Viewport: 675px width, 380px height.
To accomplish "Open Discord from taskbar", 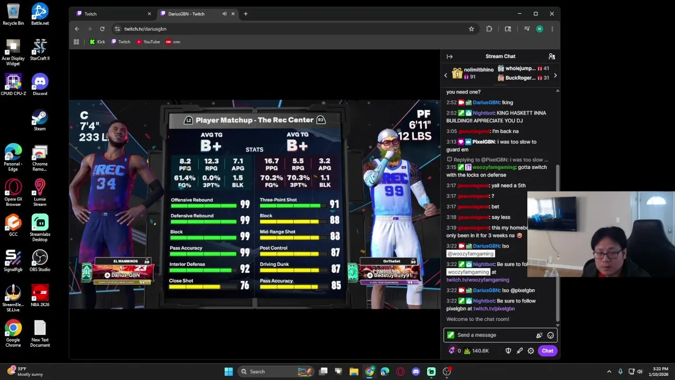I will pyautogui.click(x=416, y=372).
